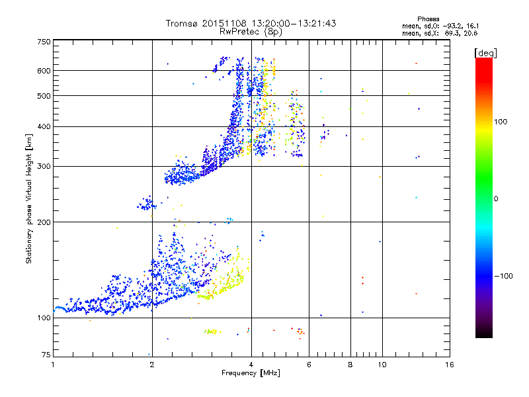Click the rainbow phase colorbar
This screenshot has width=529, height=397.
[x=484, y=197]
